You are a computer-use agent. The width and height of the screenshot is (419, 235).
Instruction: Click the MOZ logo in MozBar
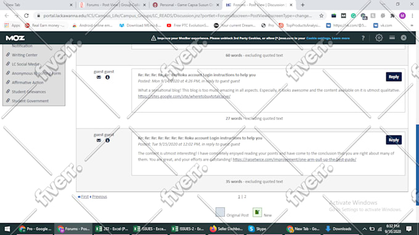(15, 38)
